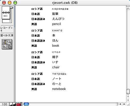Open the Layout popup with ruler icon

(4, 42)
